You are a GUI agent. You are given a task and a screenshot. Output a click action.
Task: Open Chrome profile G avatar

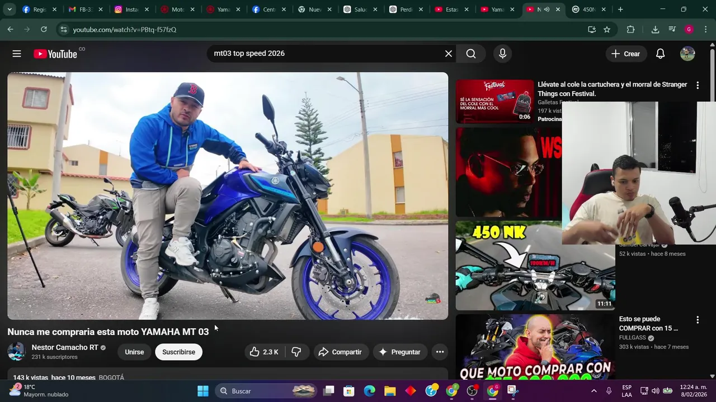pyautogui.click(x=689, y=30)
